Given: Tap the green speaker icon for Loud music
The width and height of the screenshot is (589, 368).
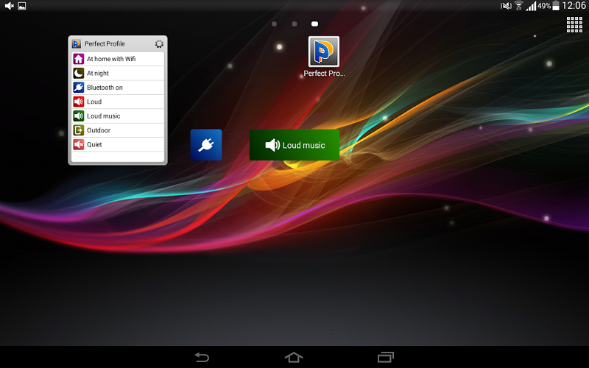Looking at the screenshot, I should 79,116.
